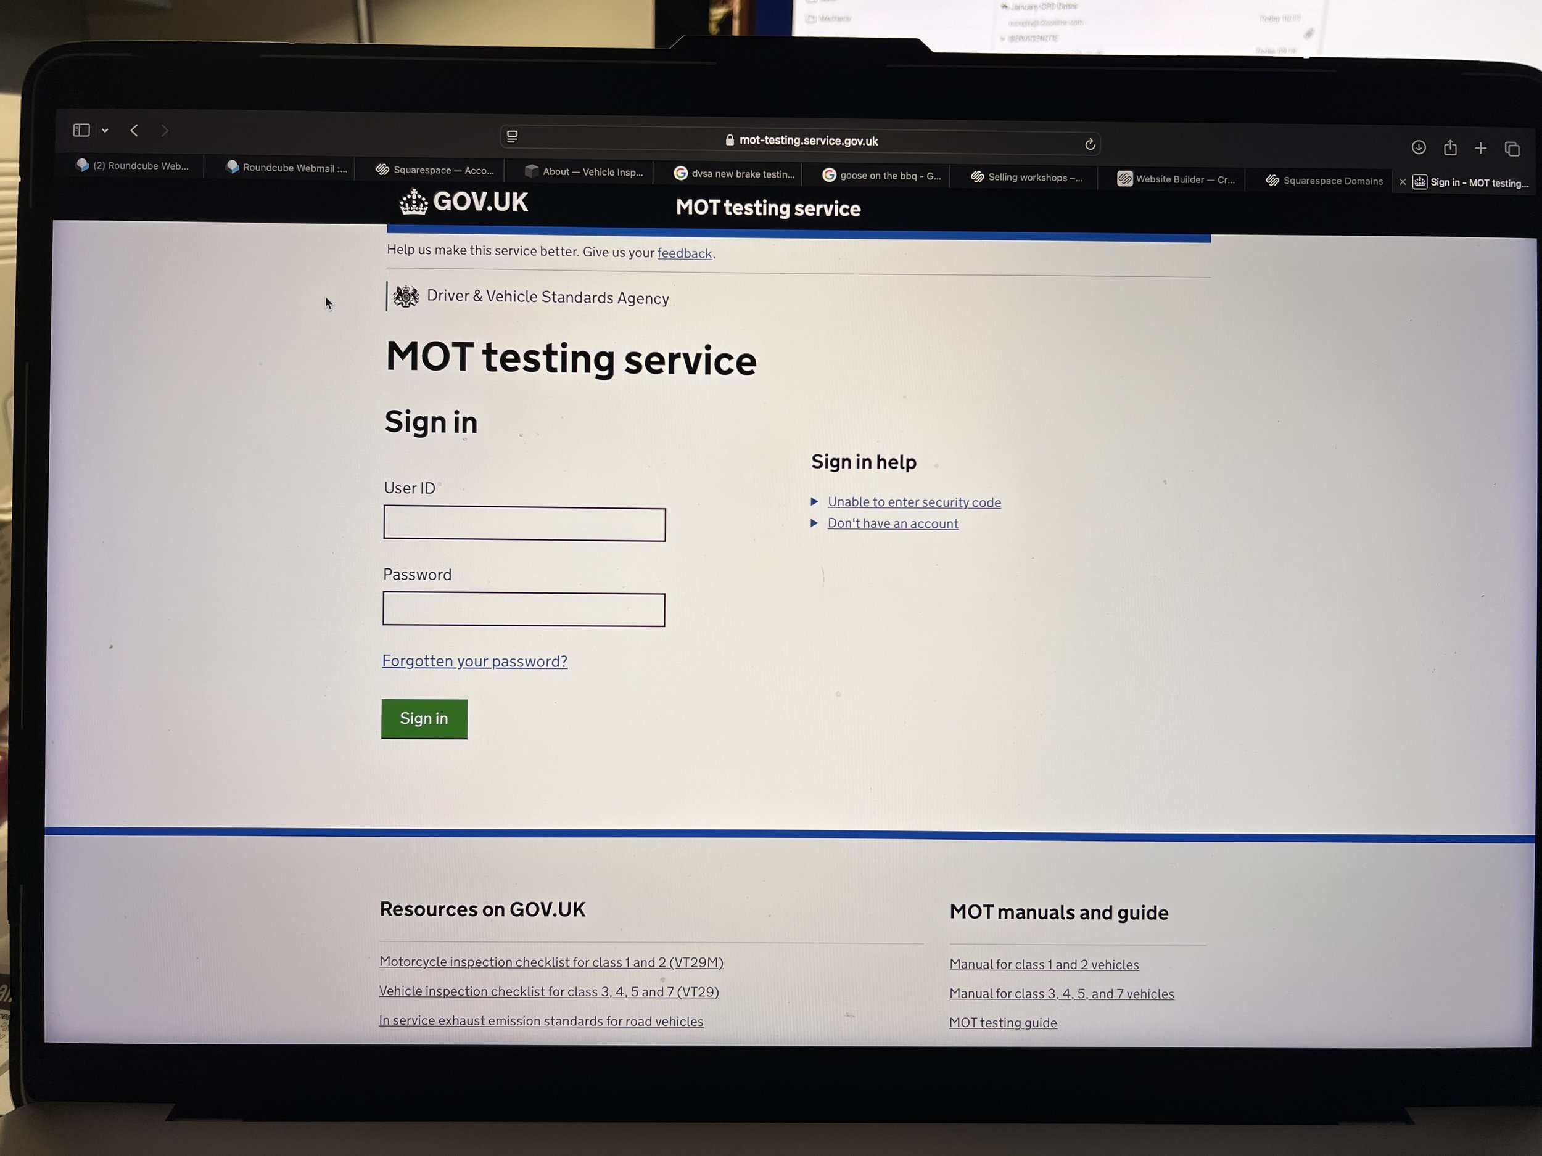Open the reader view icon in address bar

tap(513, 137)
